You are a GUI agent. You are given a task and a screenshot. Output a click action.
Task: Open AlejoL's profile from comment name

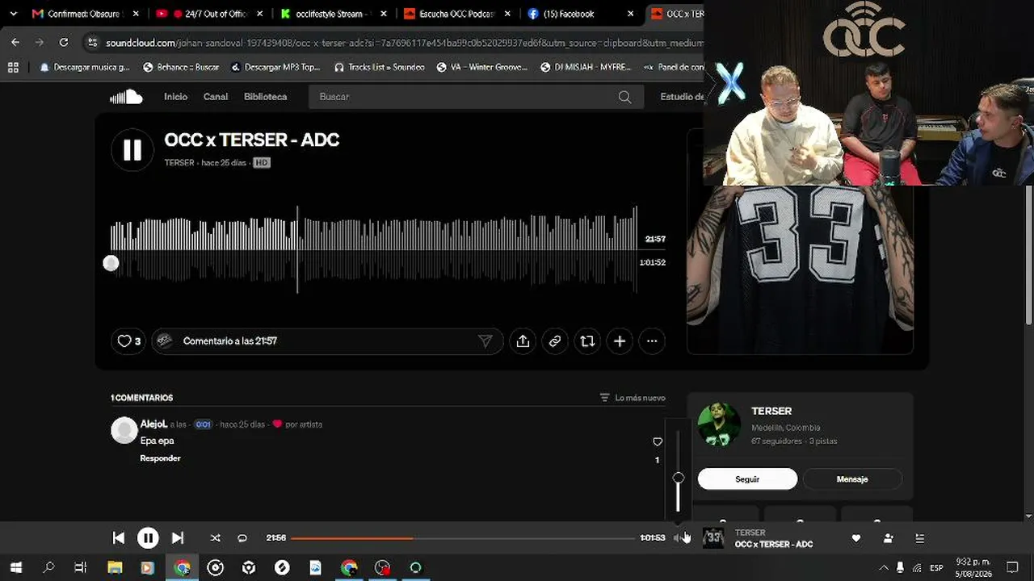coord(153,424)
